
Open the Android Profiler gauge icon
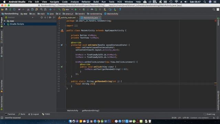pos(92,9)
